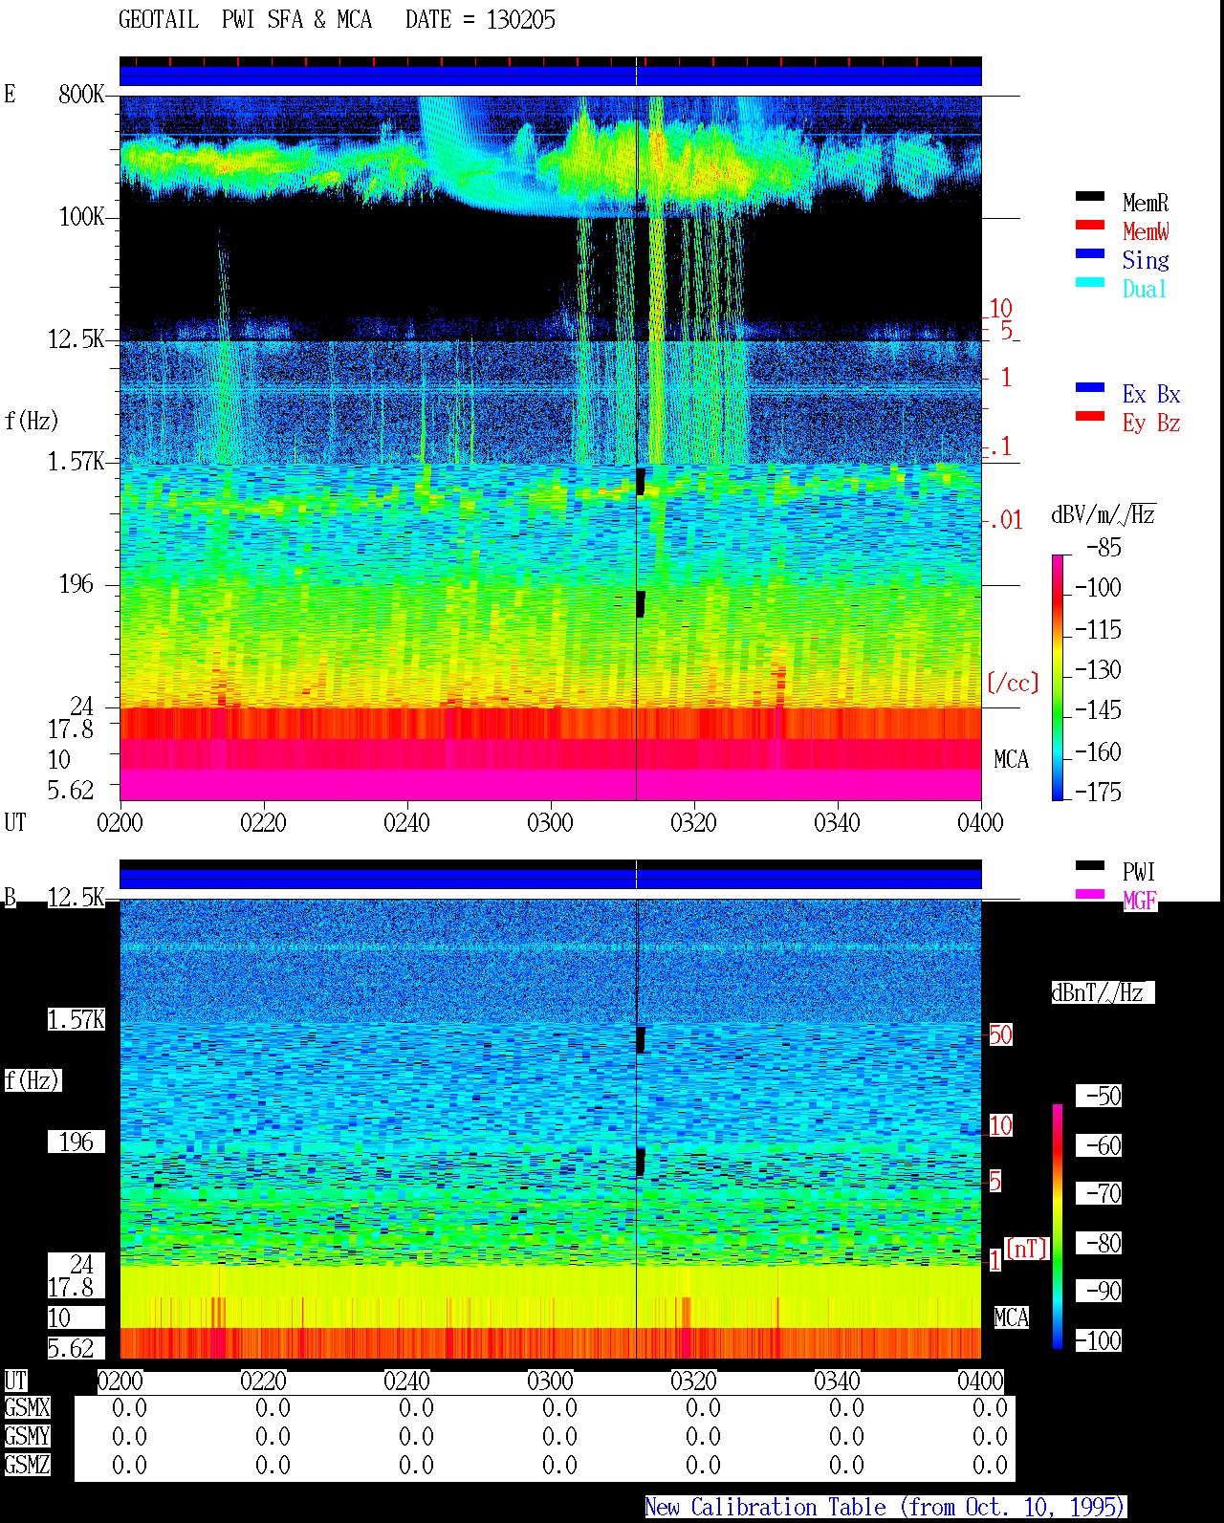
Task: Click the blue status bar above B panel
Action: 551,879
